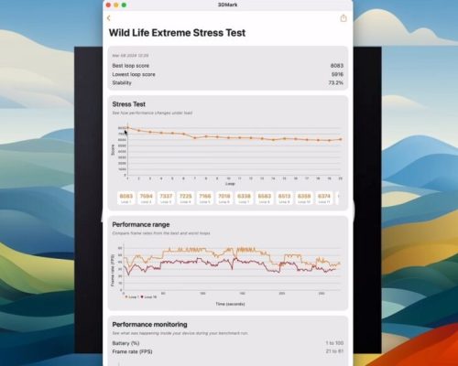Click the green fullscreen window button
This screenshot has height=366, width=458.
pos(124,5)
